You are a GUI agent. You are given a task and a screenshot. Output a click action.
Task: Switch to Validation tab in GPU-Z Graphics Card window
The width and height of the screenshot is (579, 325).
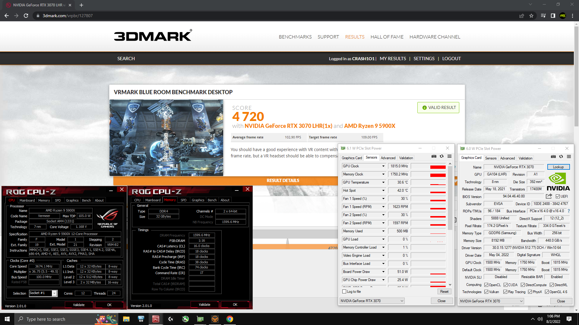[x=525, y=158]
